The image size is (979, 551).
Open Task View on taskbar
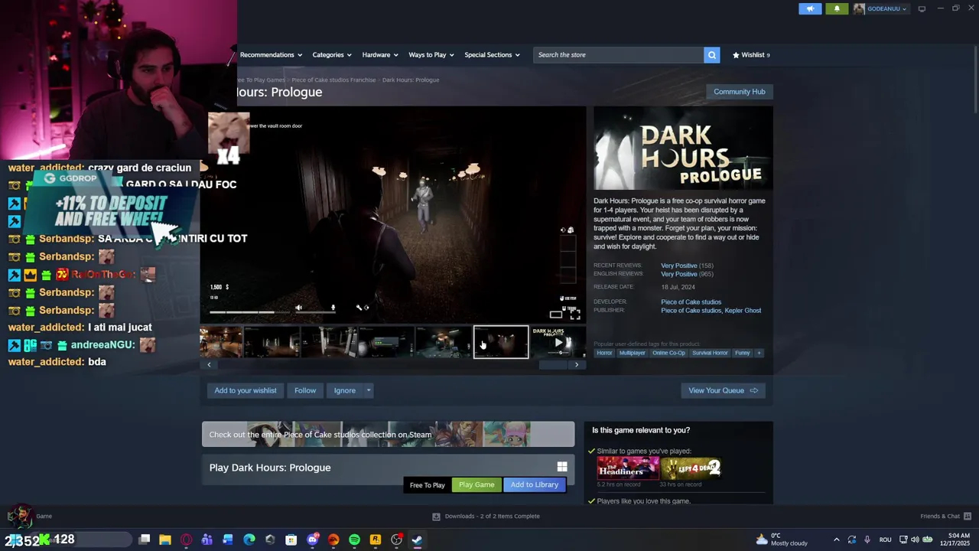coord(144,540)
